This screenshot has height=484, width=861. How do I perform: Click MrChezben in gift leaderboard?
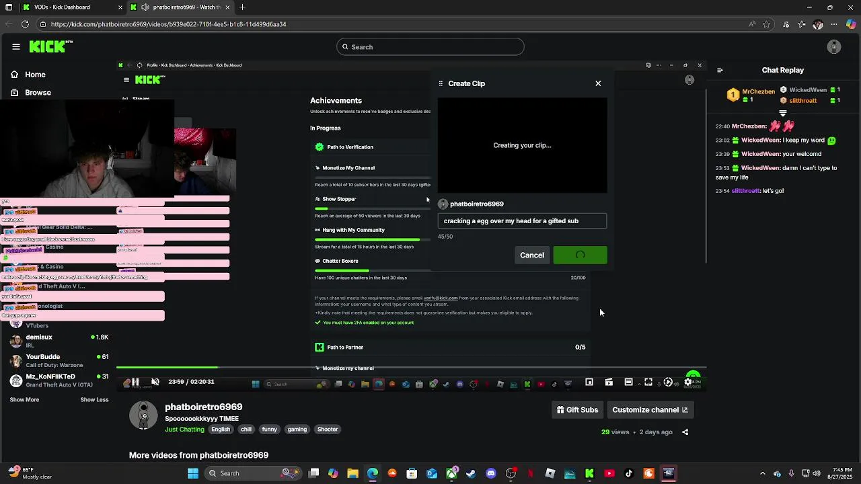(758, 91)
